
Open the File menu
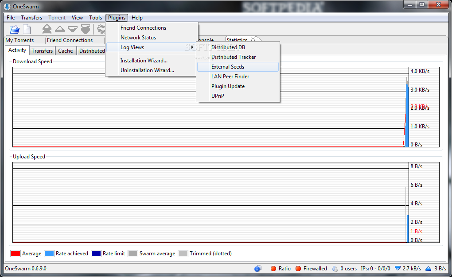coord(11,18)
